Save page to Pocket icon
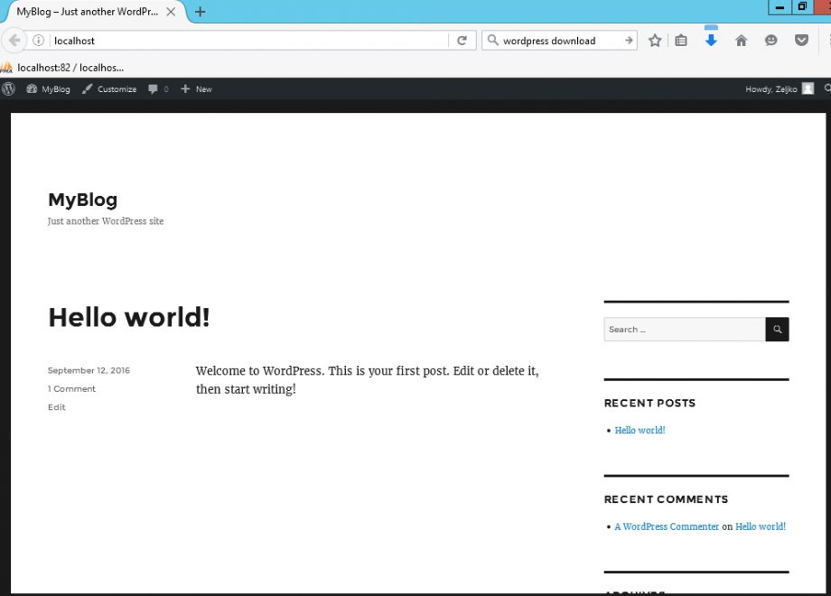The height and width of the screenshot is (596, 831). coord(801,40)
